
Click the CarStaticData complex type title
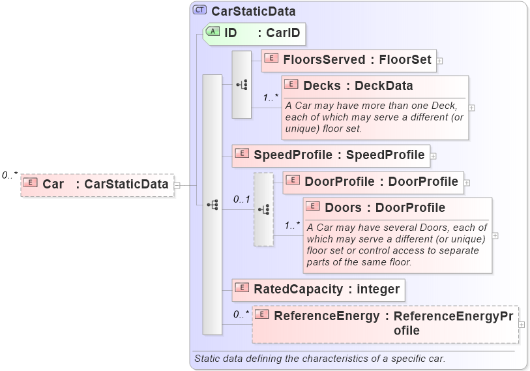254,11
